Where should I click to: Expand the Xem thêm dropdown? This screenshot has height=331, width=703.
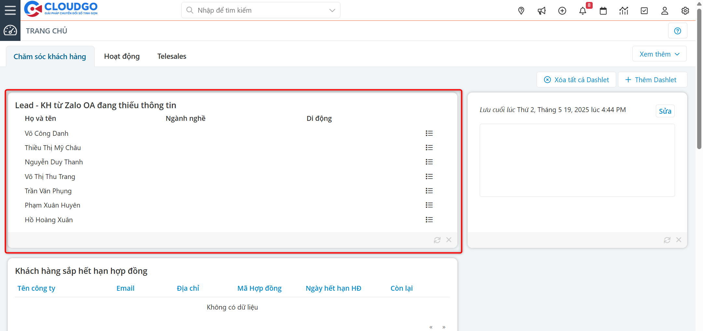click(659, 54)
